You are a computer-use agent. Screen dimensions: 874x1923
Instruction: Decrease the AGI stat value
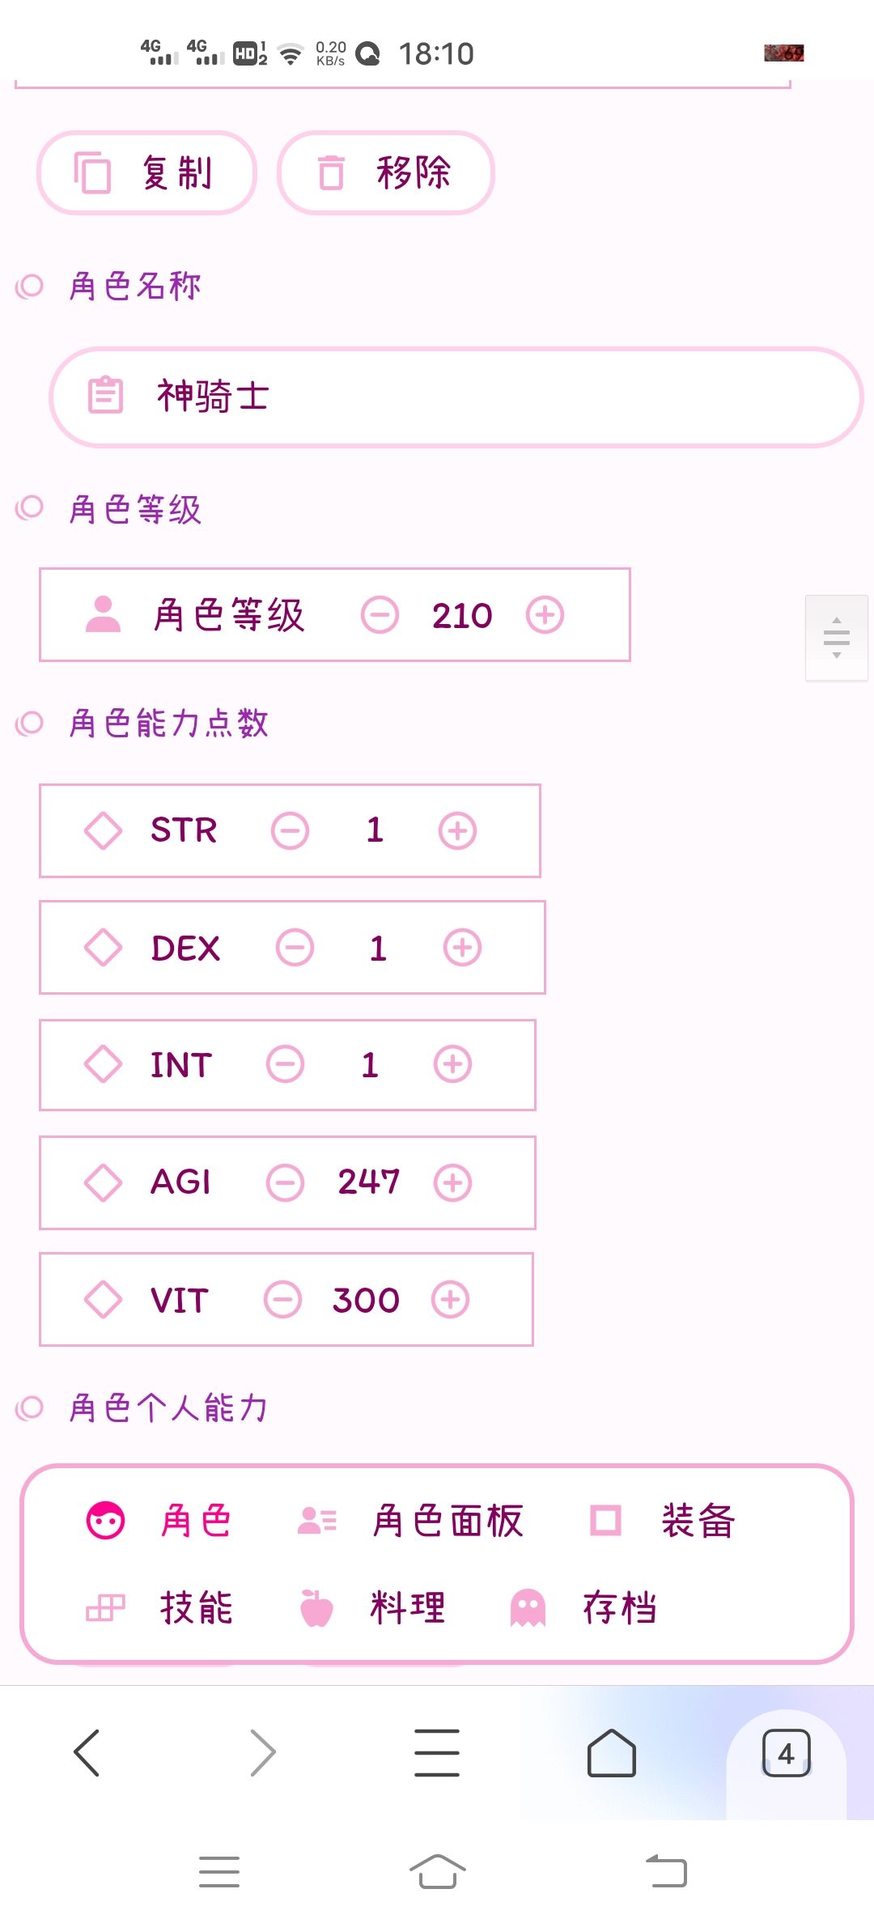point(285,1182)
